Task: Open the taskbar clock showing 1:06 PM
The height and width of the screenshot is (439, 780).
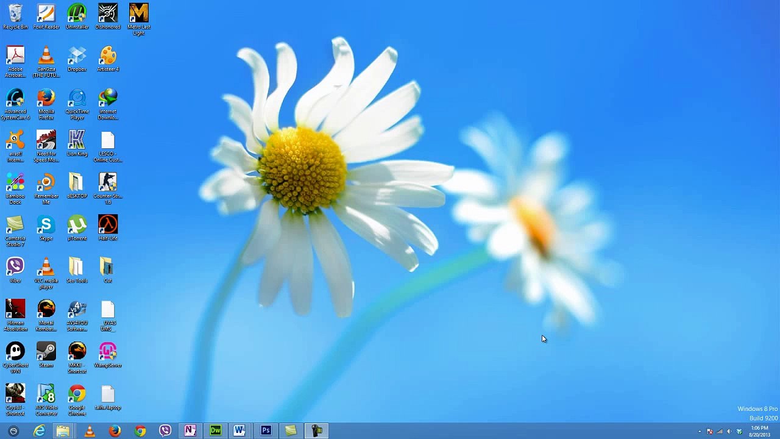Action: point(759,432)
